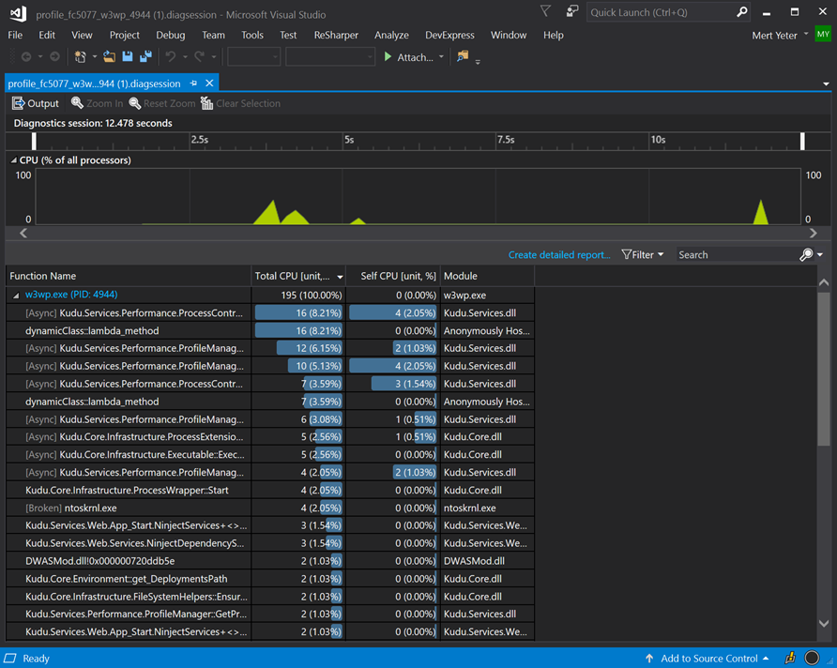Click the Undo arrow icon
This screenshot has width=837, height=668.
[x=170, y=56]
